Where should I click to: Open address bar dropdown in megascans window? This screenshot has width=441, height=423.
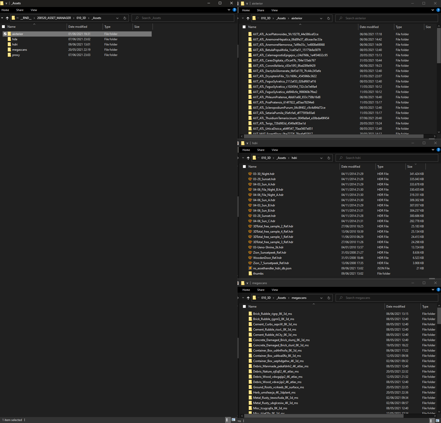click(x=321, y=298)
